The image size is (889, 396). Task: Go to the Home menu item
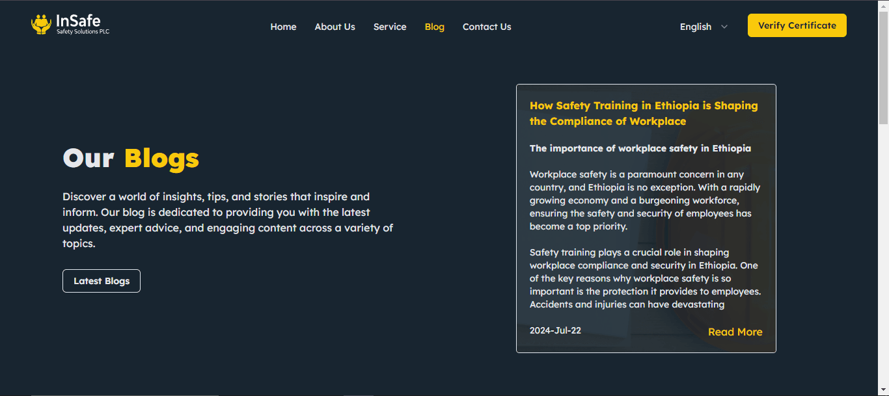coord(283,27)
